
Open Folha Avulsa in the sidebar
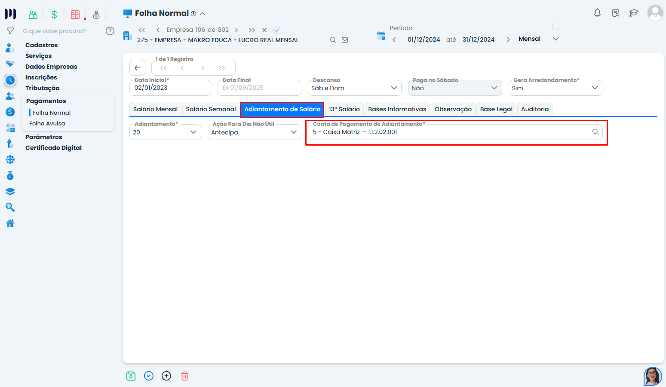tap(47, 123)
